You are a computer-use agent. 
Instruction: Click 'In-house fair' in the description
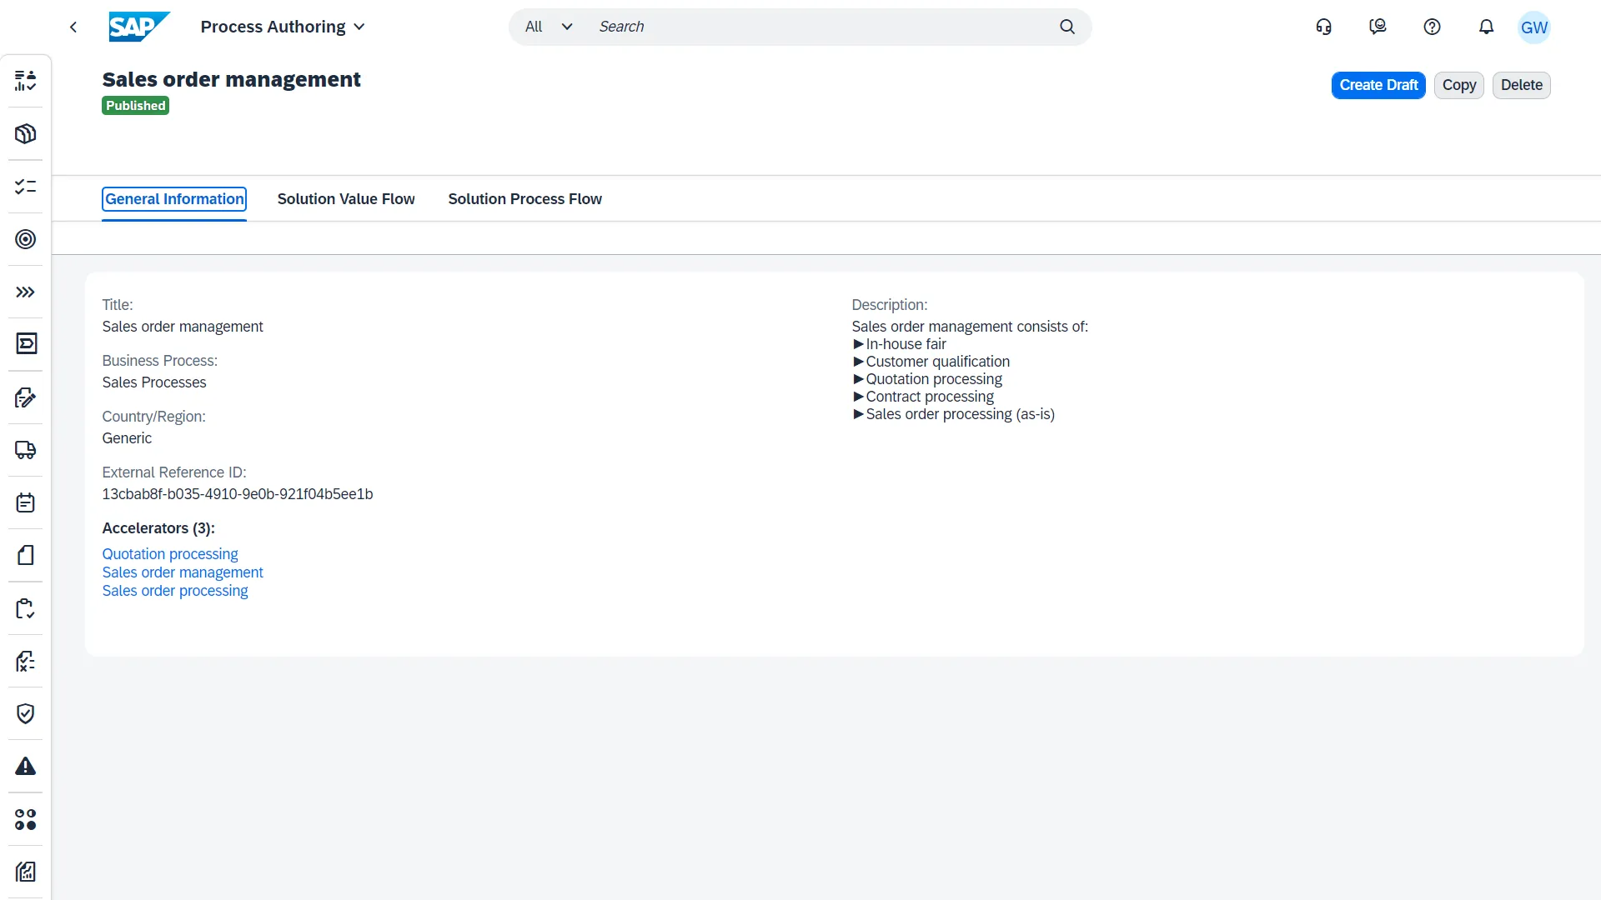pyautogui.click(x=906, y=344)
